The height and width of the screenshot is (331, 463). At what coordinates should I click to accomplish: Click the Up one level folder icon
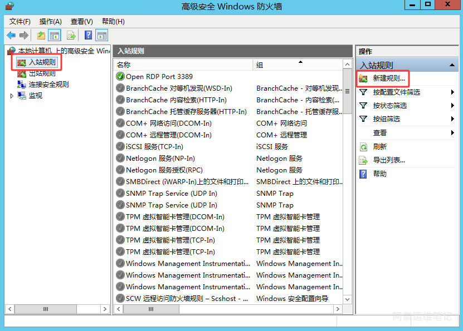tap(41, 36)
